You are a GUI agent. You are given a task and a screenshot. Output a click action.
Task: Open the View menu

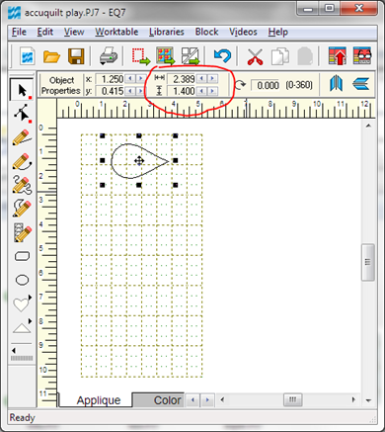click(74, 32)
